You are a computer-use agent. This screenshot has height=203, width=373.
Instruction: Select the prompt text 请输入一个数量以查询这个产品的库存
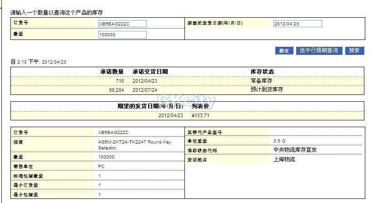pos(57,12)
